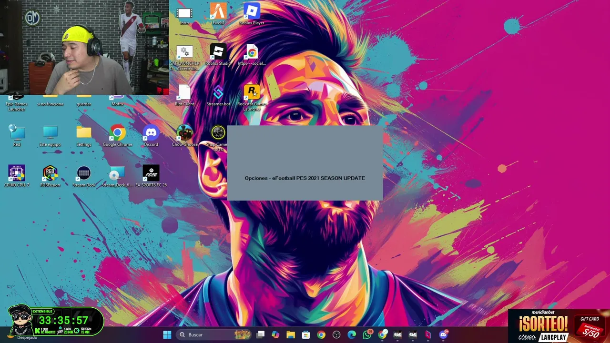Open the Roblox Player desktop shortcut
The width and height of the screenshot is (610, 343).
[x=252, y=10]
